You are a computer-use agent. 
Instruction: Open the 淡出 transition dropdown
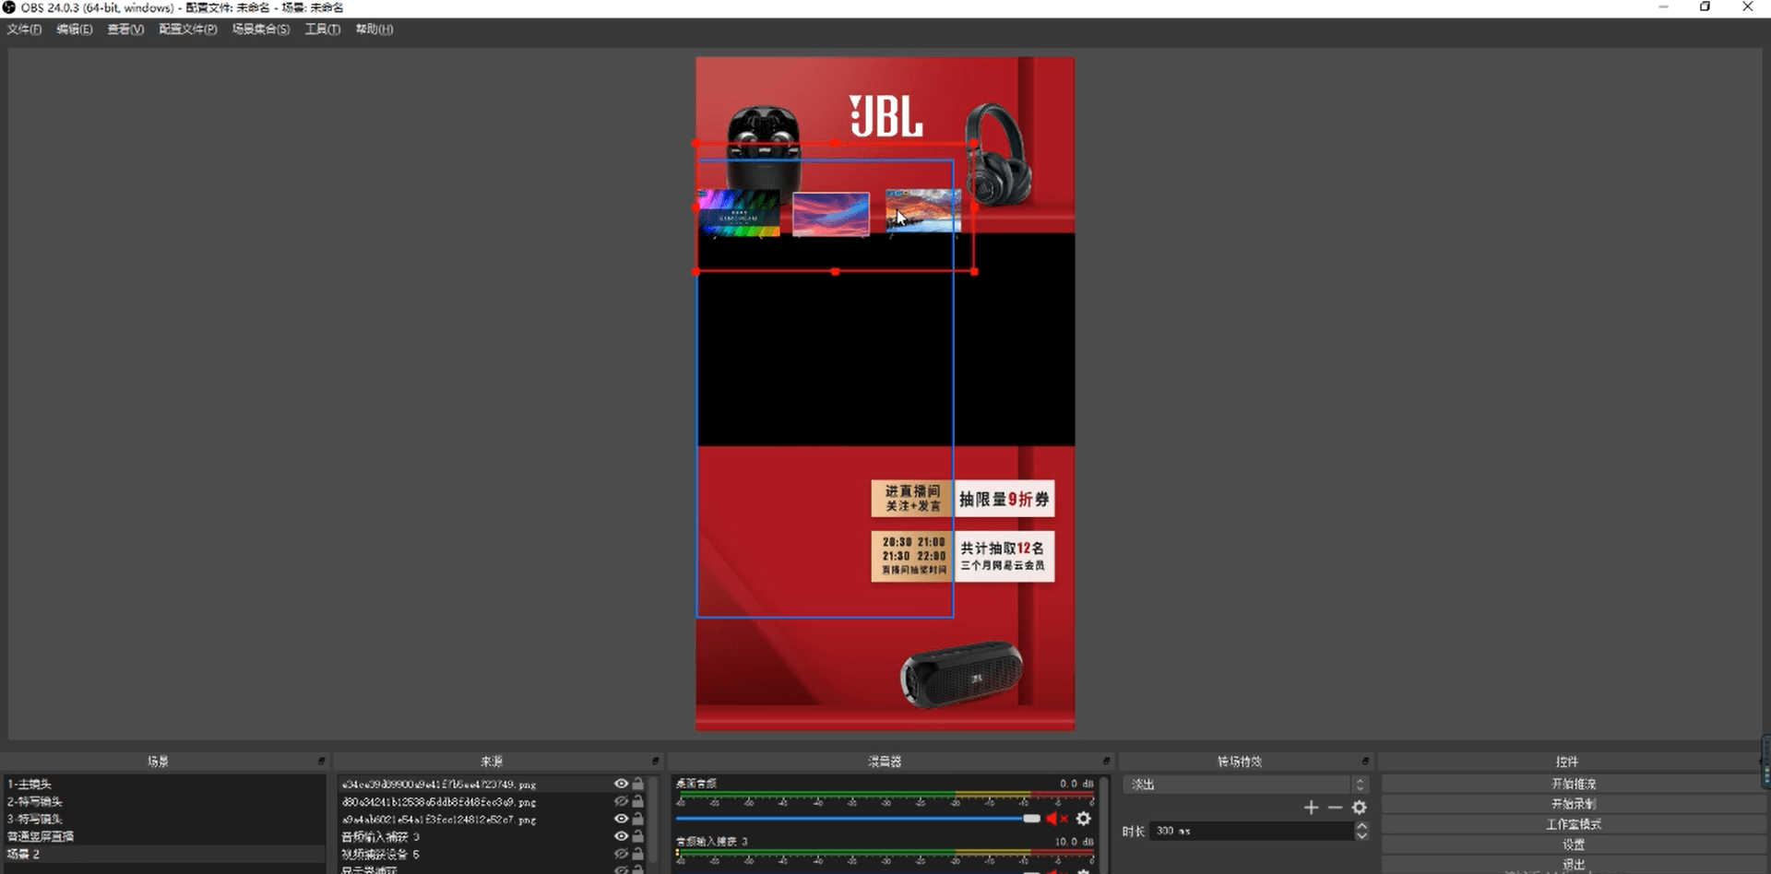click(x=1245, y=785)
